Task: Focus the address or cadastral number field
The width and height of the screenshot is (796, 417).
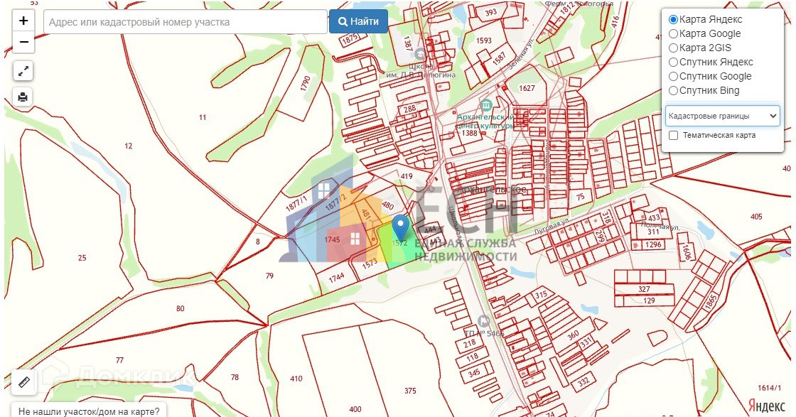Action: (185, 22)
